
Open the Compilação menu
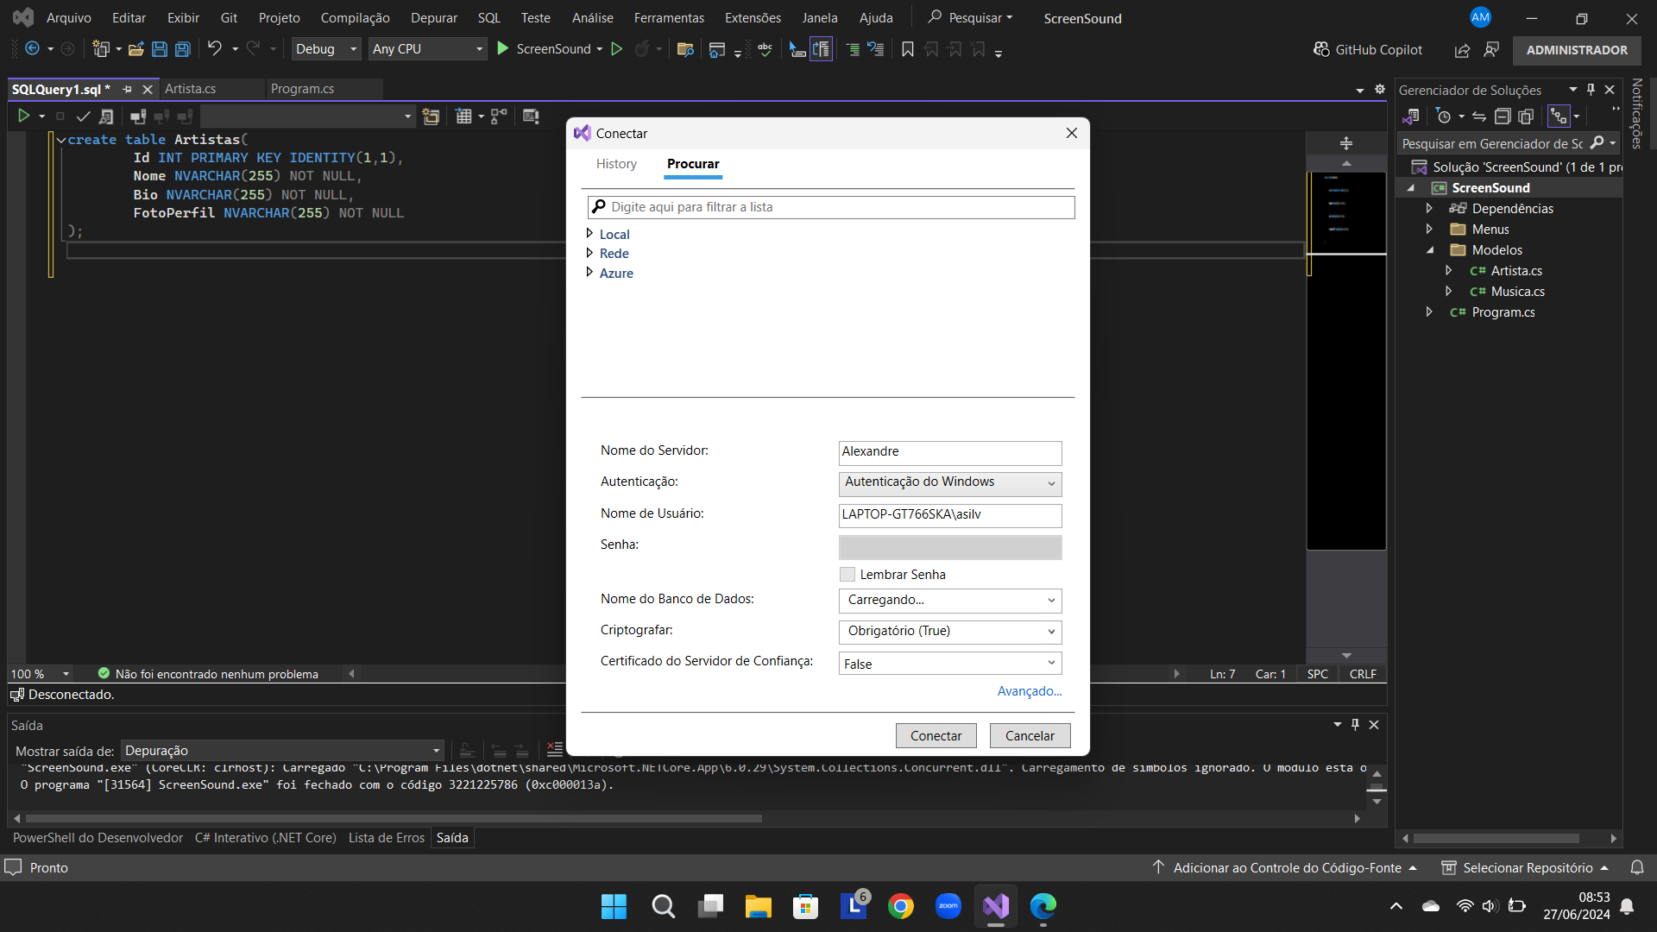click(x=355, y=17)
